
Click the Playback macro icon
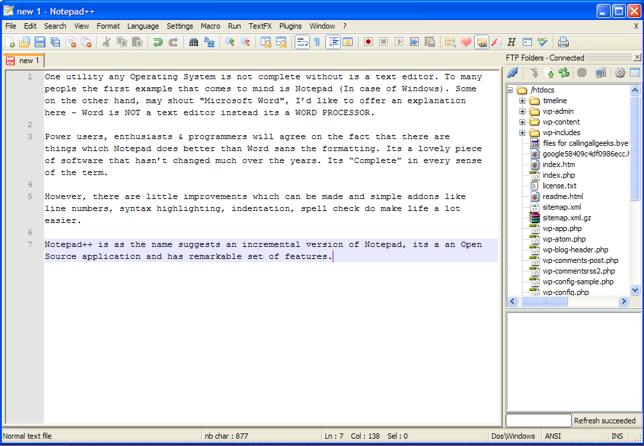click(x=399, y=42)
